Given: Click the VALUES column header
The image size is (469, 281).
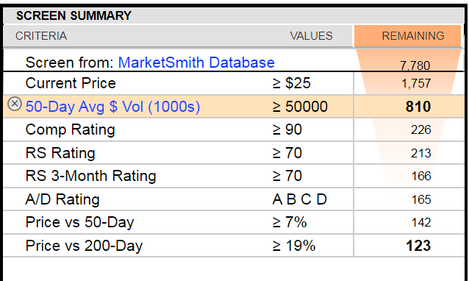Looking at the screenshot, I should click(311, 36).
